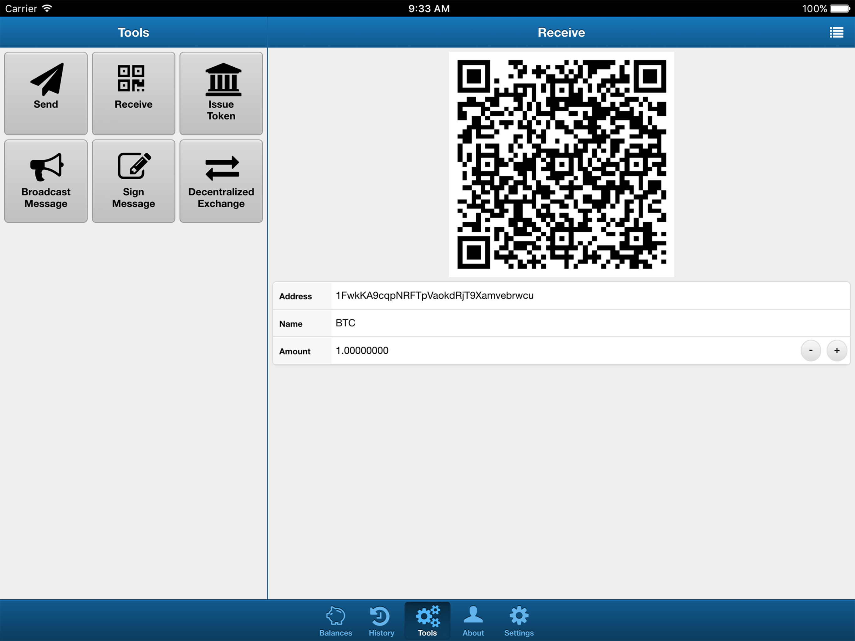The height and width of the screenshot is (641, 855).
Task: Click the Receive panel title
Action: (561, 33)
